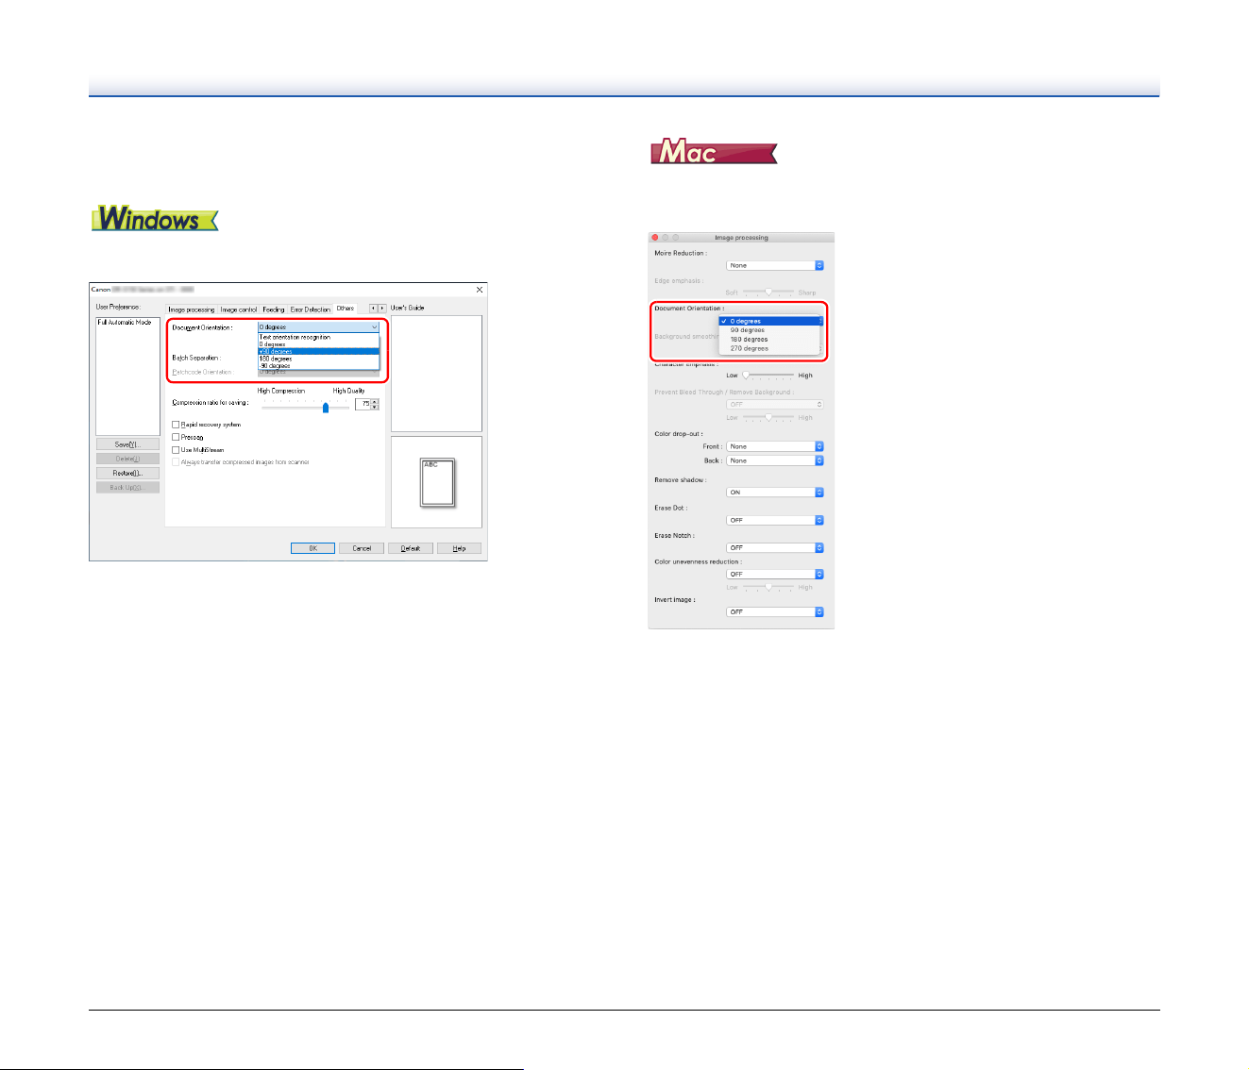Open the Erase Notch dropdown
The width and height of the screenshot is (1249, 1070).
point(775,547)
